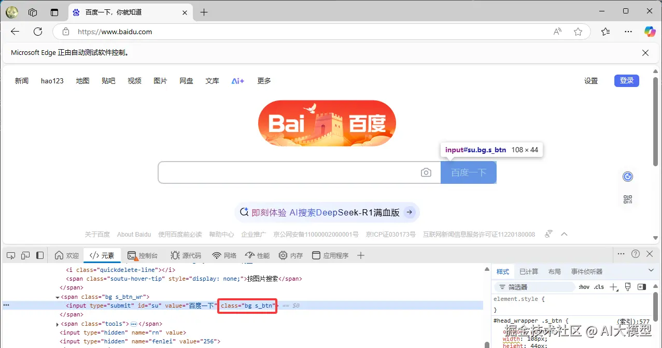Click the site info lock icon
This screenshot has height=348, width=662.
[x=66, y=32]
